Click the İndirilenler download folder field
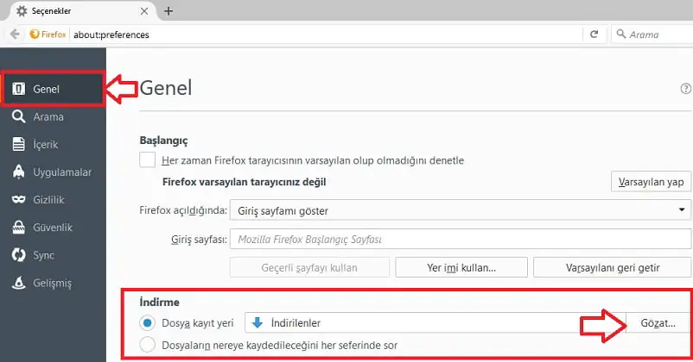Image resolution: width=693 pixels, height=362 pixels. click(436, 323)
